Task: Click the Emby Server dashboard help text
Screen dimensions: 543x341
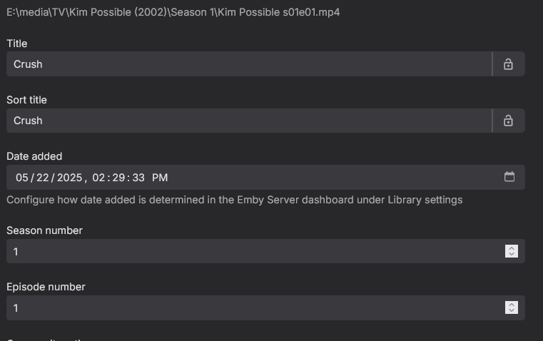Action: pos(234,200)
